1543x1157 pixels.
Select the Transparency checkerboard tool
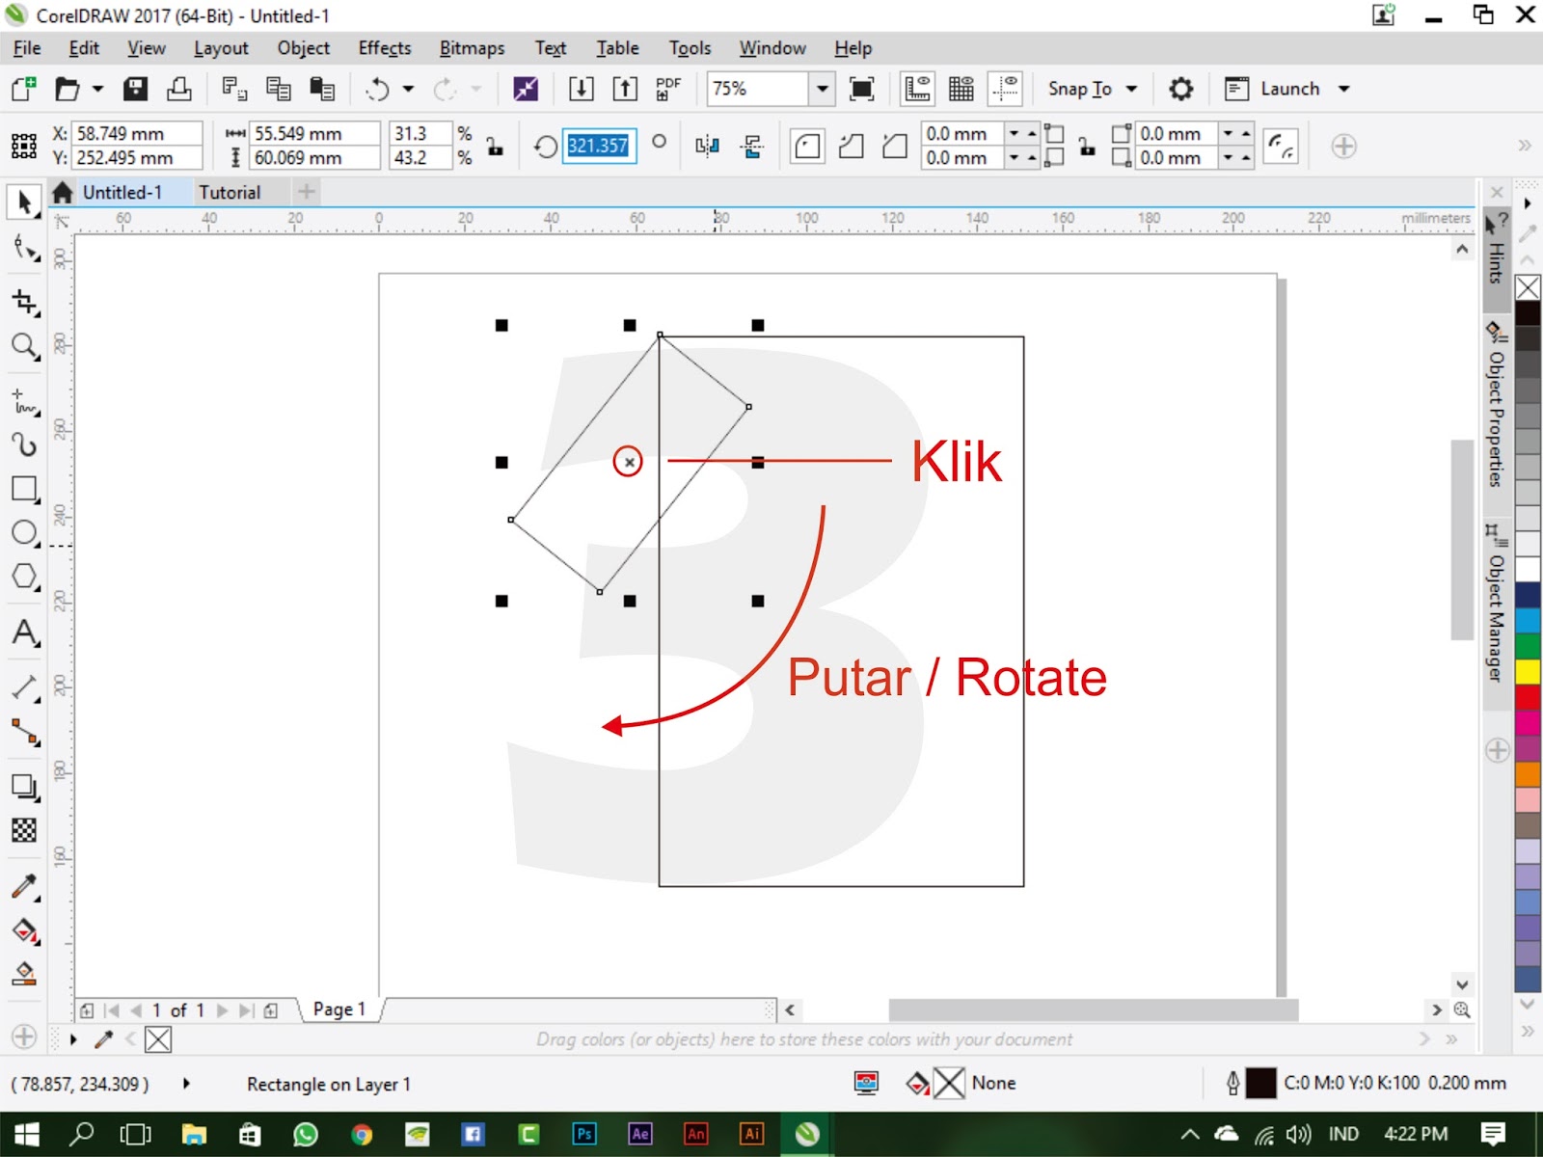(24, 830)
